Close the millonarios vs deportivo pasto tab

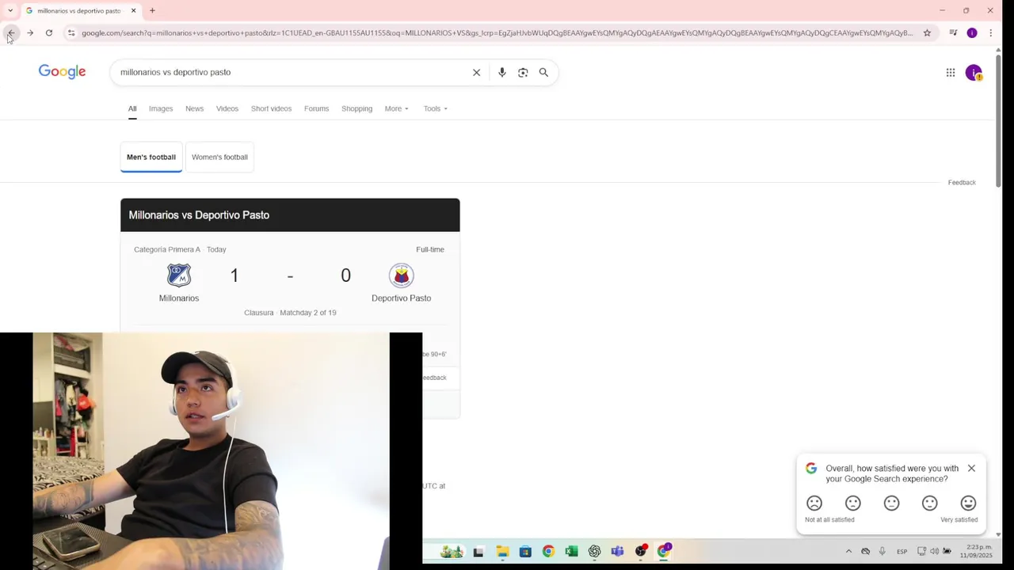133,10
